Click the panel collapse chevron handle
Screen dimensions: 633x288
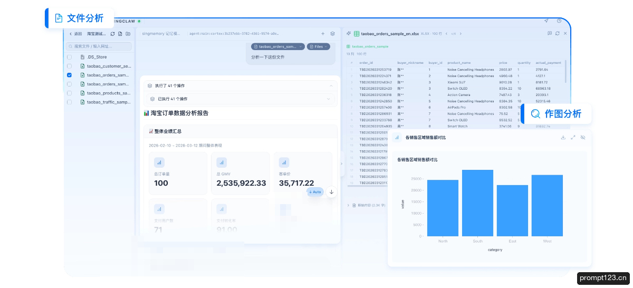341,164
